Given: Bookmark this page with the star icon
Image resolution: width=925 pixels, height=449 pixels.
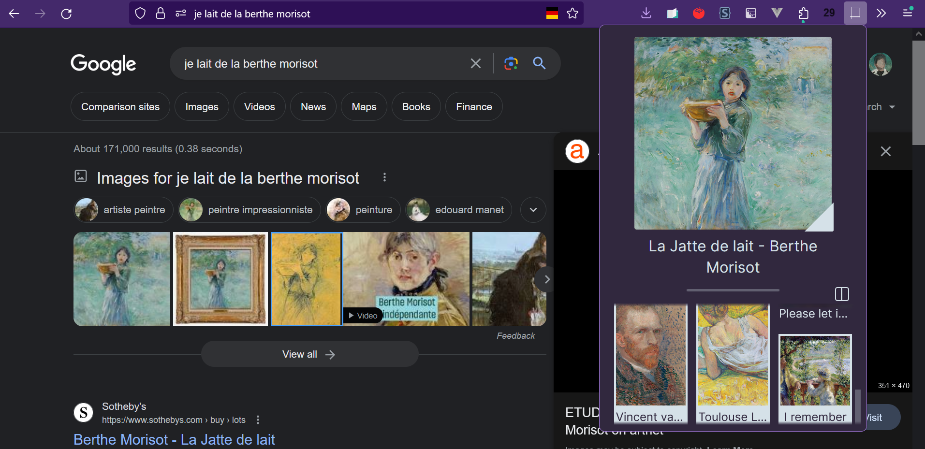Looking at the screenshot, I should tap(573, 14).
